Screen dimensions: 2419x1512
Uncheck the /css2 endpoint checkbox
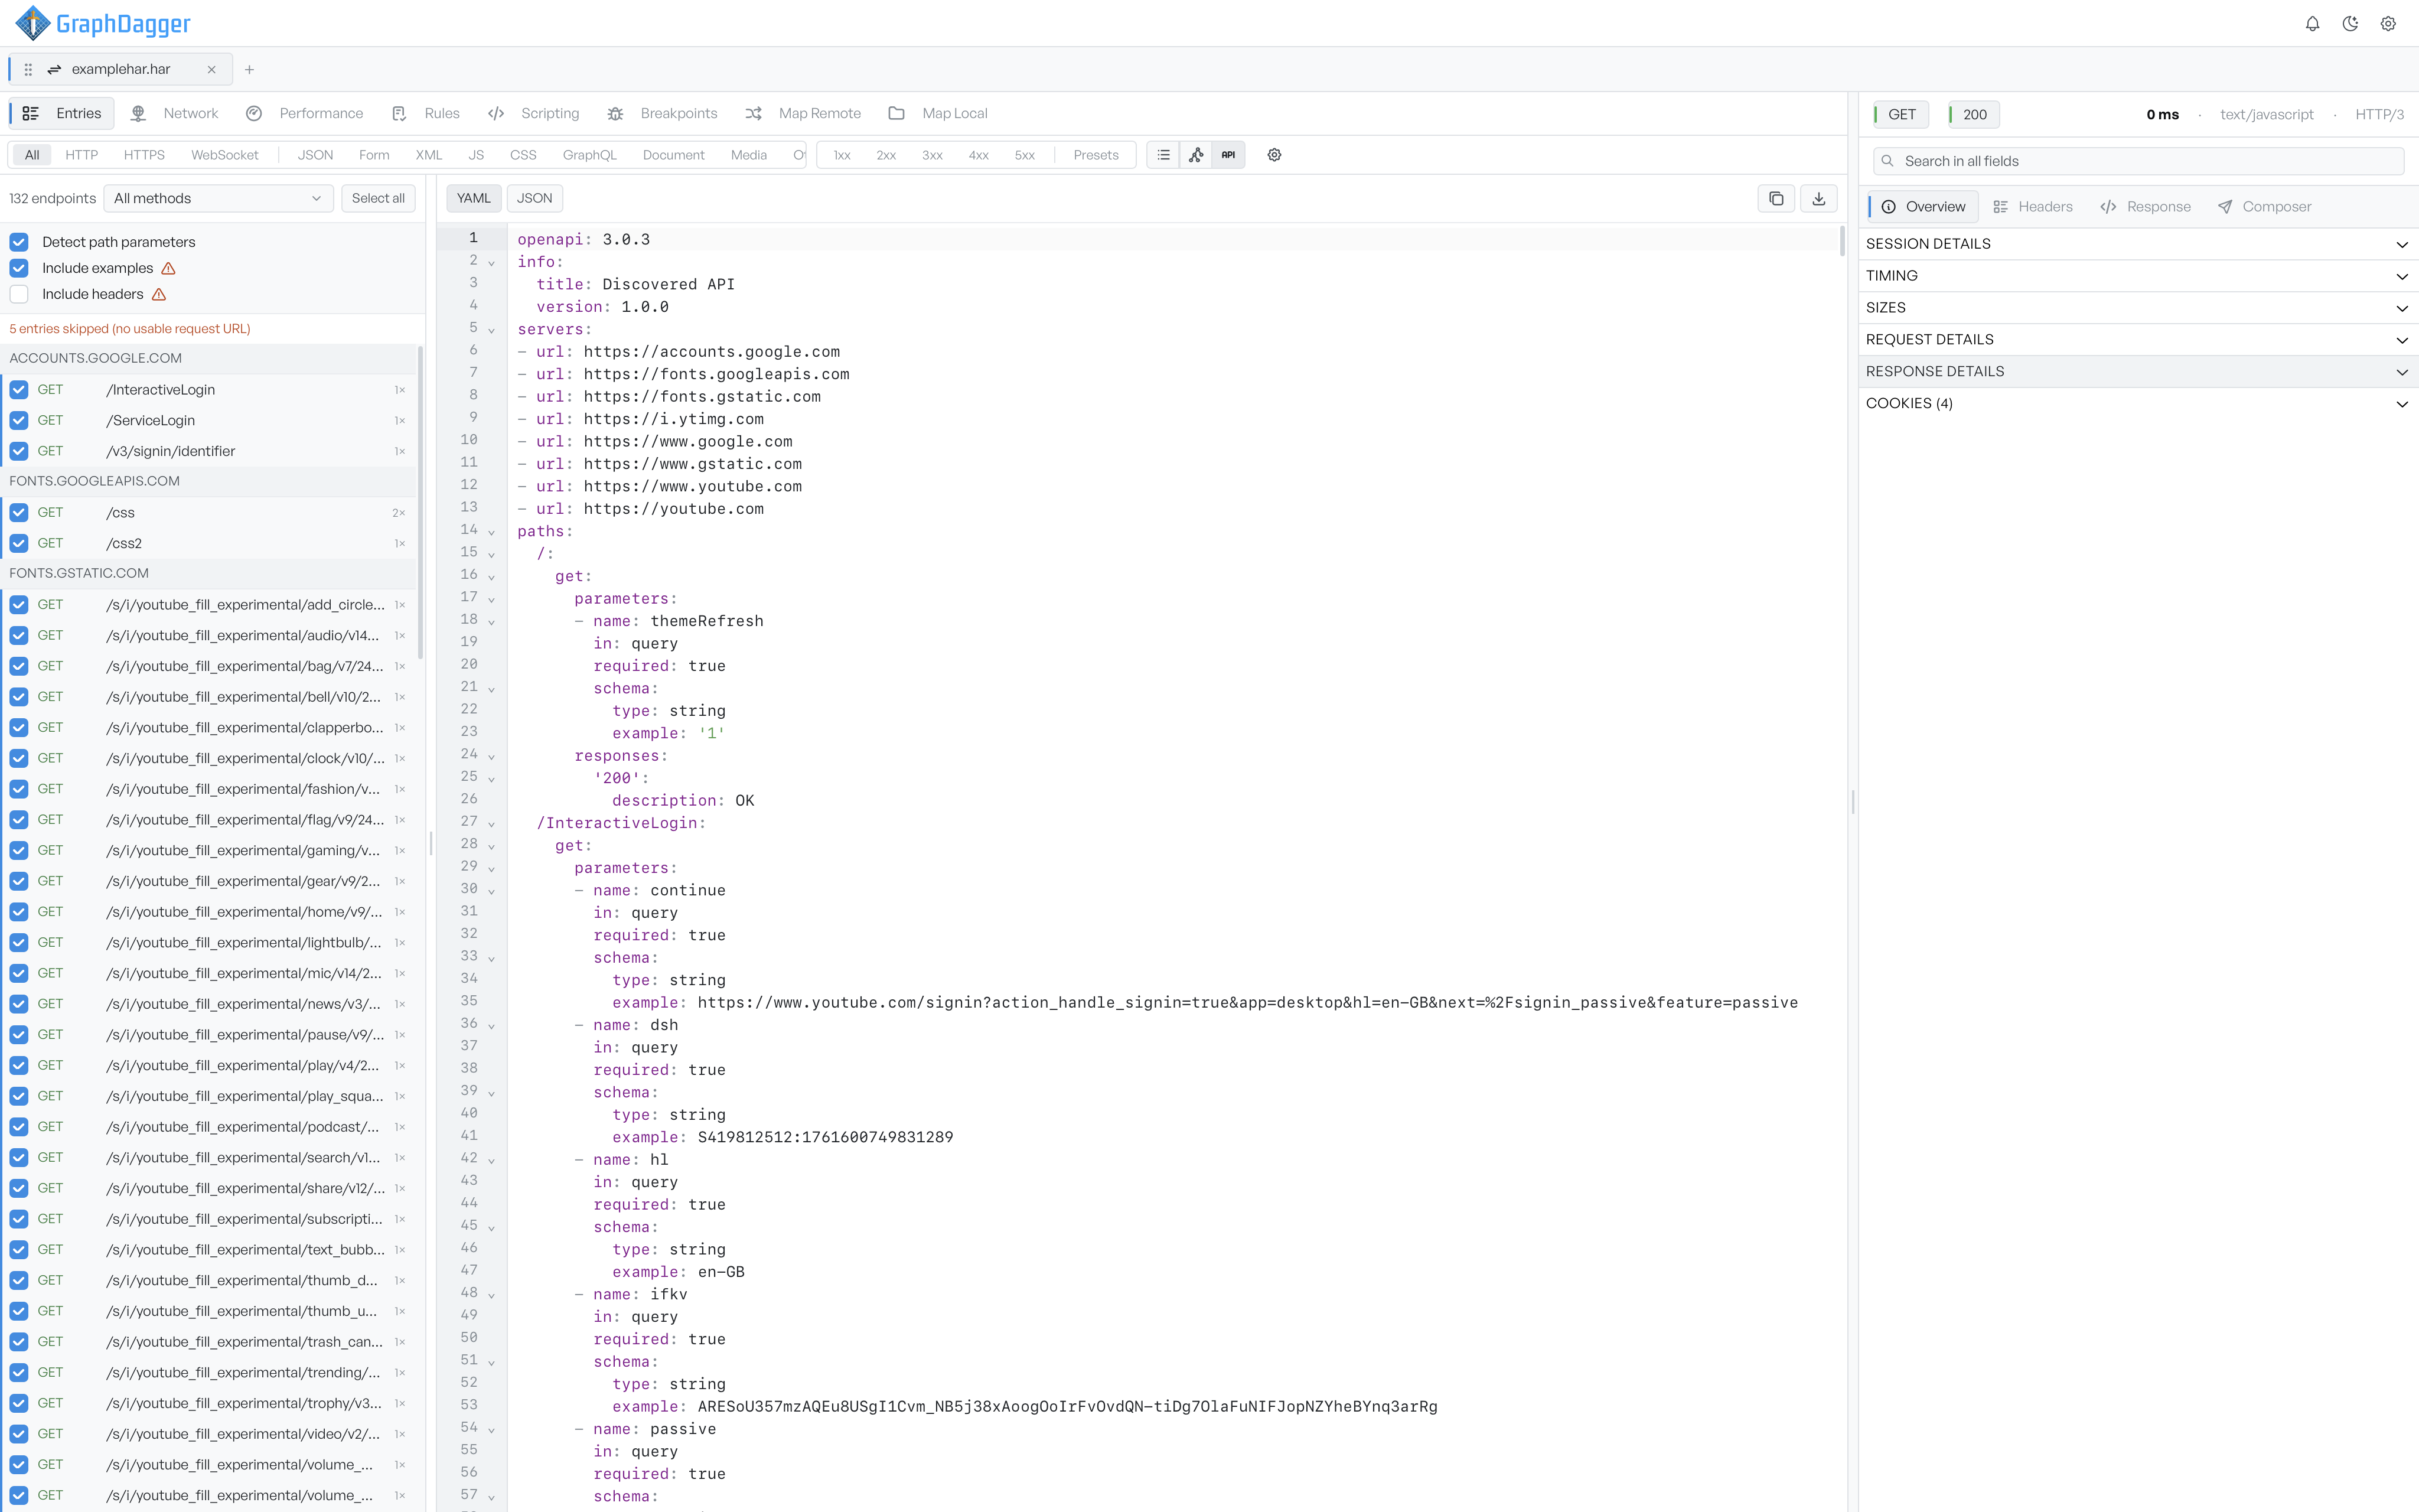tap(19, 543)
